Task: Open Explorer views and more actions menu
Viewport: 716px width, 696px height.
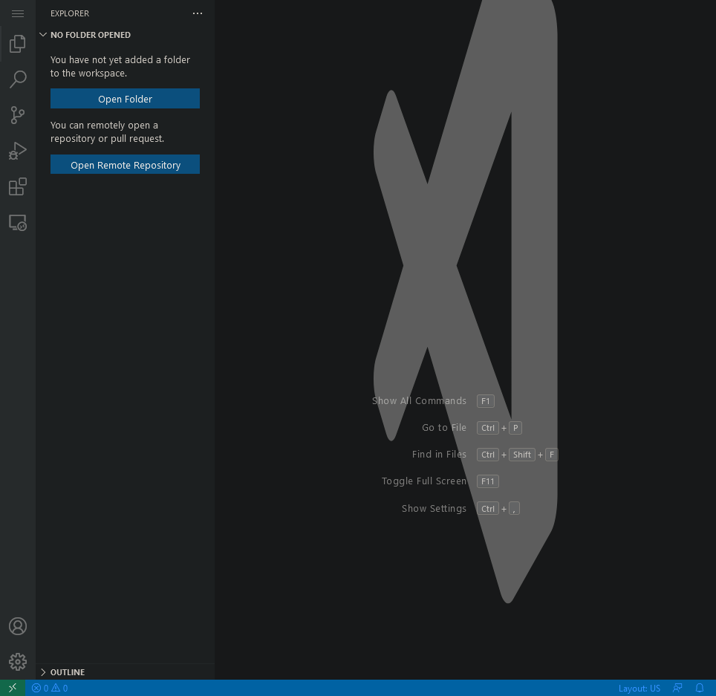Action: point(198,13)
